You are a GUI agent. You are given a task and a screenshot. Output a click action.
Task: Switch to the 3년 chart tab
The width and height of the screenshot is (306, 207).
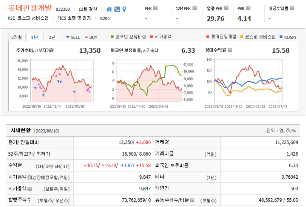click(x=52, y=37)
